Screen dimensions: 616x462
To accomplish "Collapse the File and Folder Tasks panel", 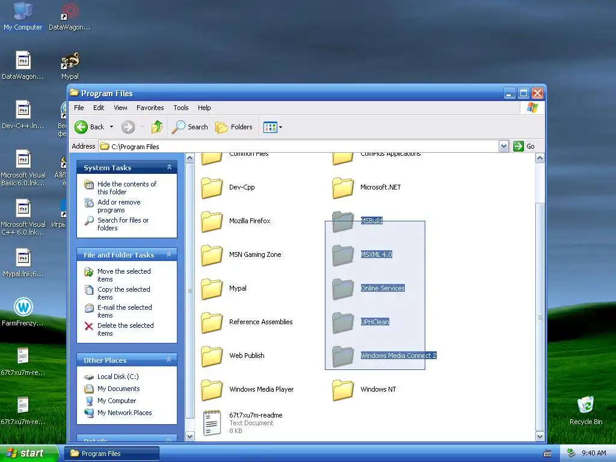I will coord(169,254).
